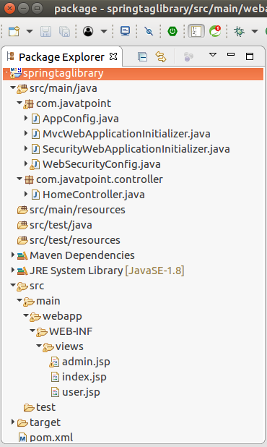This screenshot has height=447, width=267.
Task: Close the Package Explorer view tab
Action: (113, 56)
